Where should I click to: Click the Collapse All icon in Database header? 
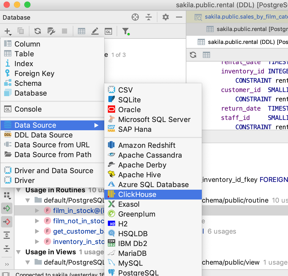coord(149,17)
